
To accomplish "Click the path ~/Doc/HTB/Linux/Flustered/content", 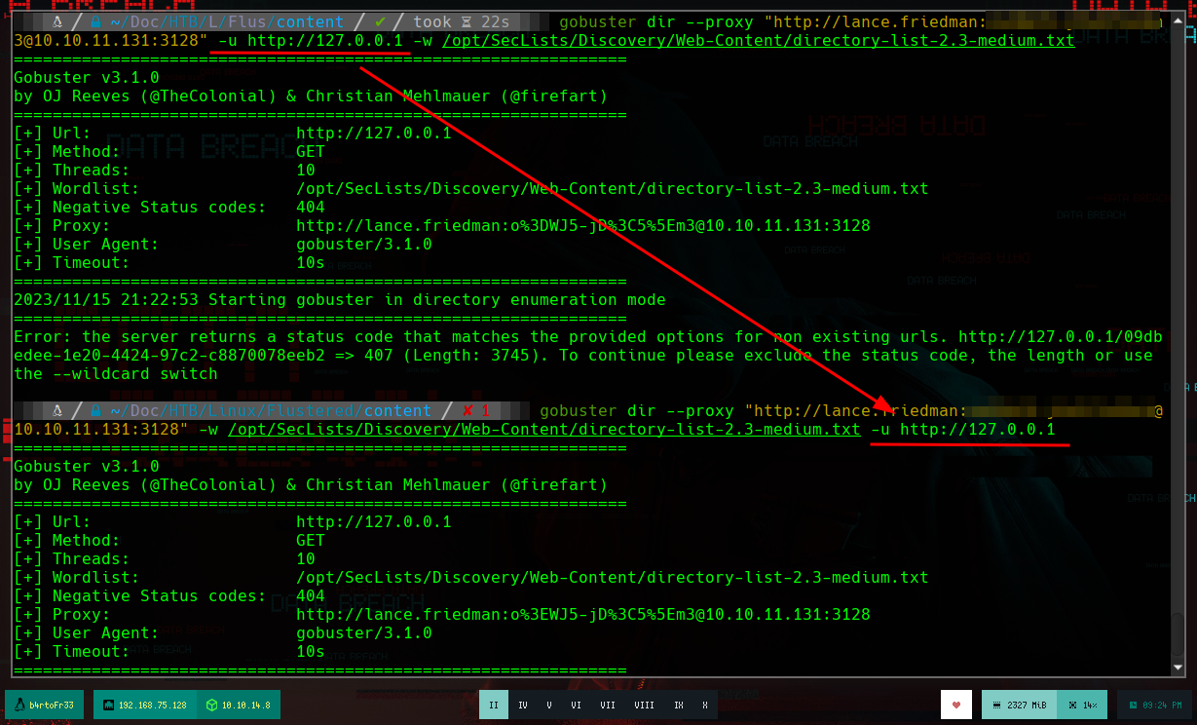I will [270, 410].
